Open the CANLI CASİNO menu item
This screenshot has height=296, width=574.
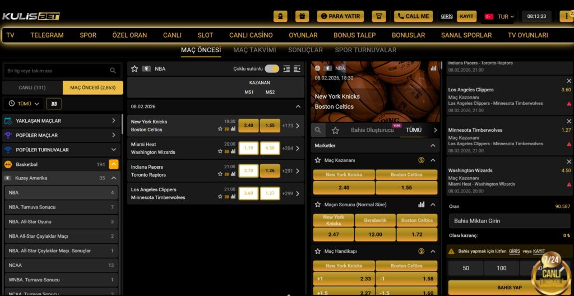click(251, 35)
